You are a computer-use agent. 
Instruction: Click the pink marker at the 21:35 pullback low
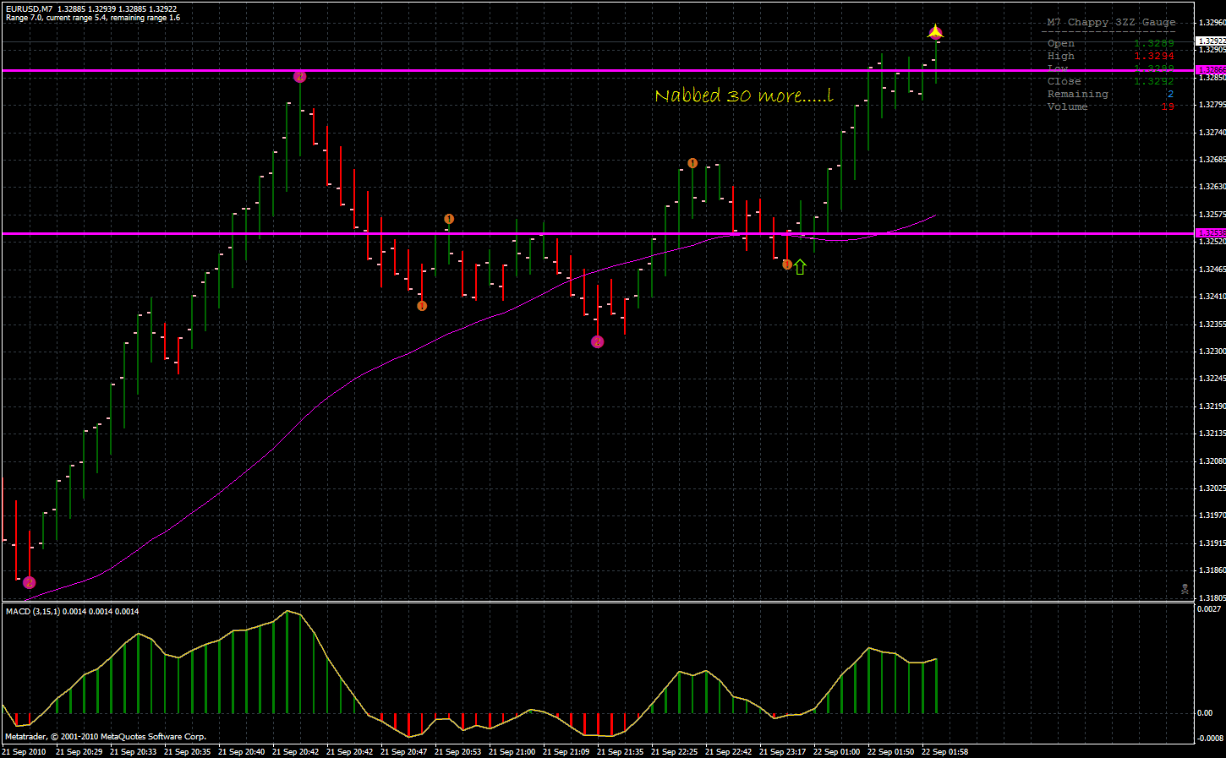598,342
